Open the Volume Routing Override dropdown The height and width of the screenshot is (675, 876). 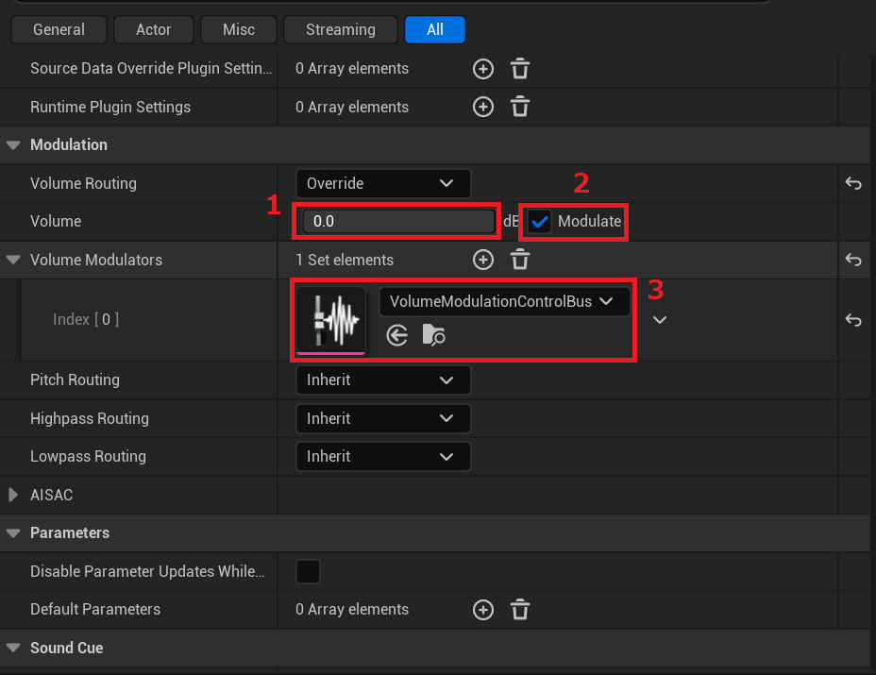pyautogui.click(x=382, y=183)
